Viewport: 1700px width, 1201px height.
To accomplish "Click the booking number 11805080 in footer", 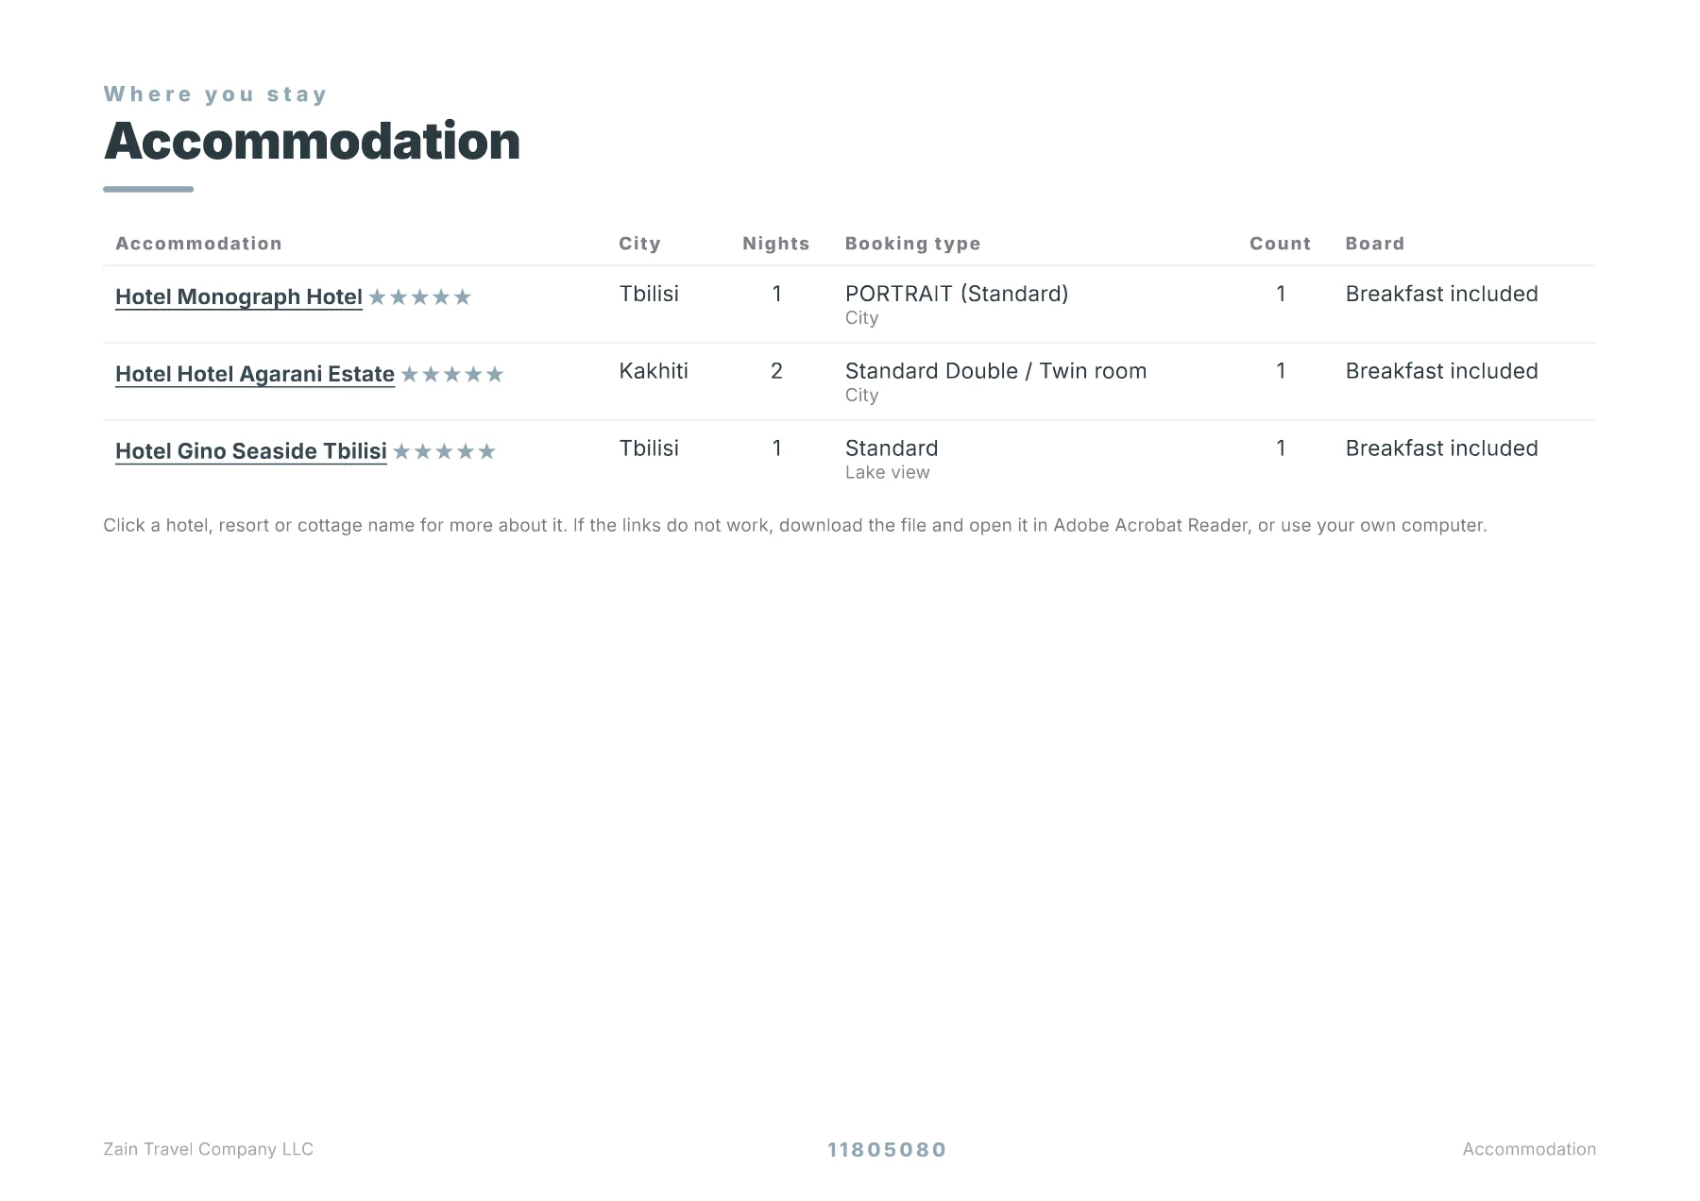I will pyautogui.click(x=887, y=1150).
